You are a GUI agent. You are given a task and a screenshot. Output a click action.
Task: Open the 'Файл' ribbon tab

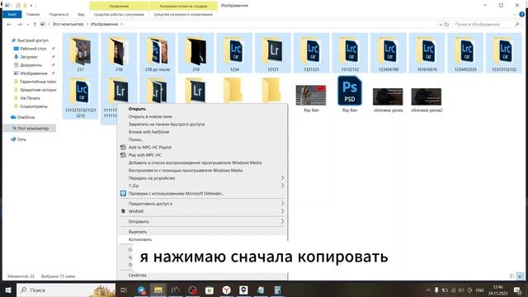[x=12, y=15]
